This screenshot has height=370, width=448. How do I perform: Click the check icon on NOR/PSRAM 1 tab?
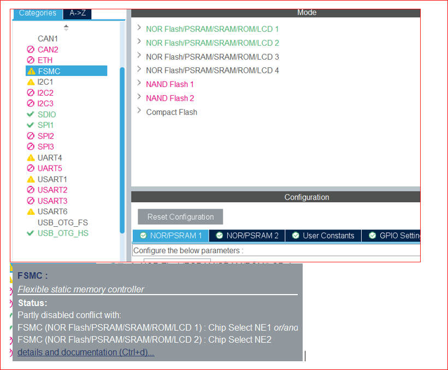144,236
